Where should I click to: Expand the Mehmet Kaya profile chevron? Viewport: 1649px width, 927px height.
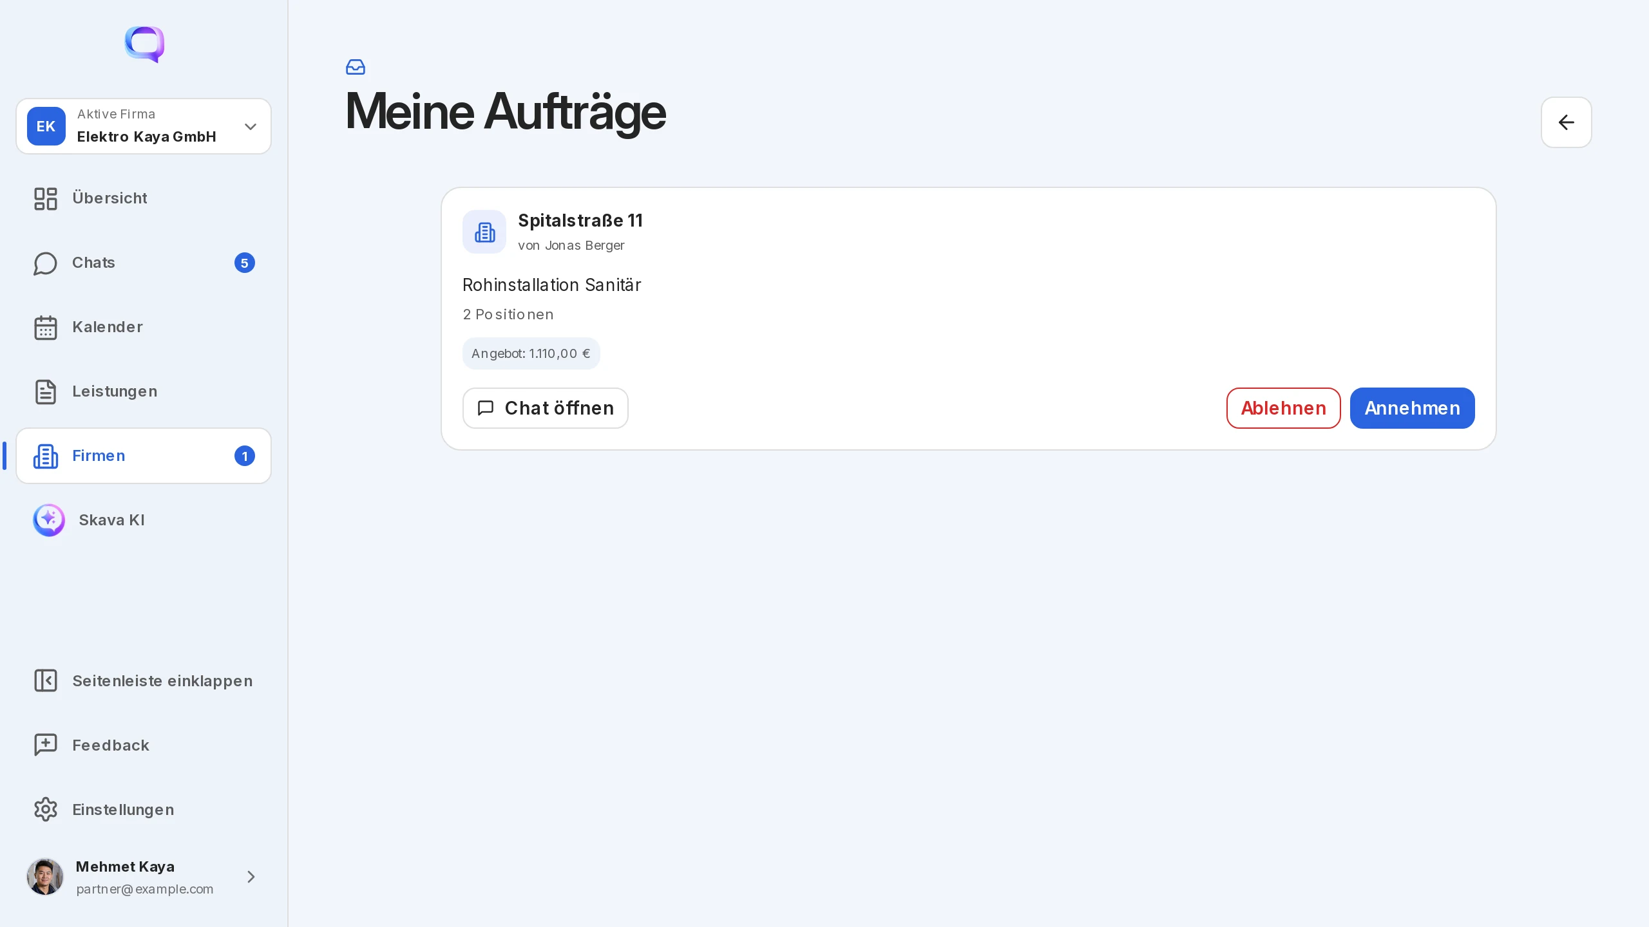[x=251, y=877]
